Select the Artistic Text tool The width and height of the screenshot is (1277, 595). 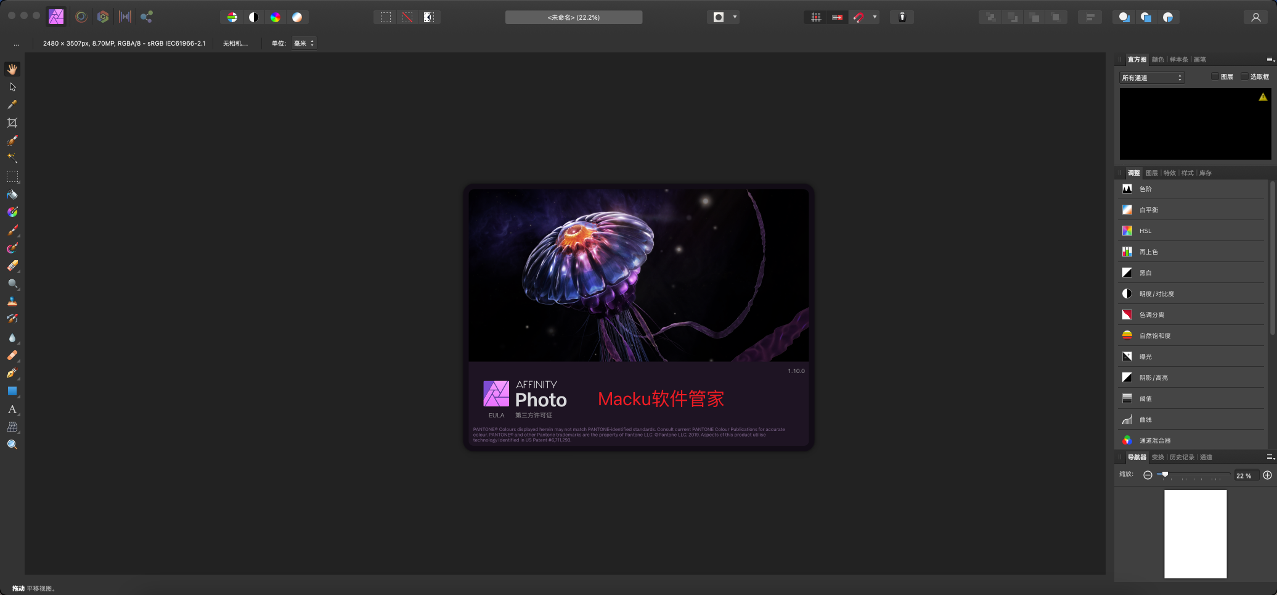12,409
